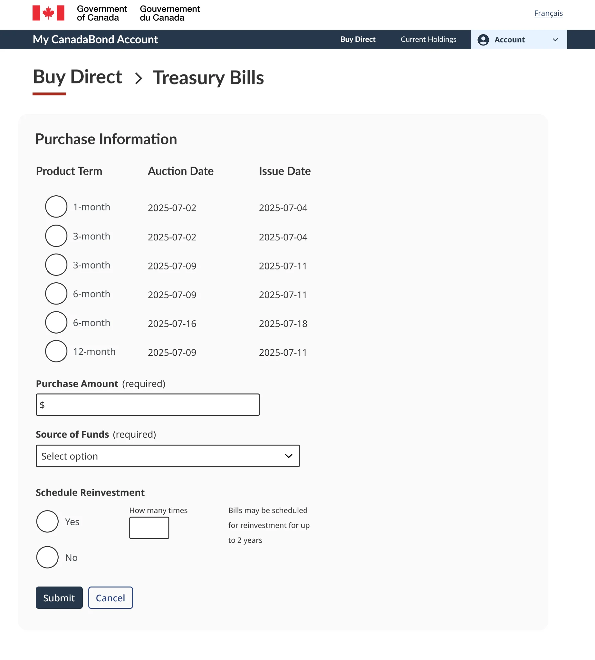Navigate to Current Holdings
Viewport: 595px width, 660px height.
tap(428, 39)
